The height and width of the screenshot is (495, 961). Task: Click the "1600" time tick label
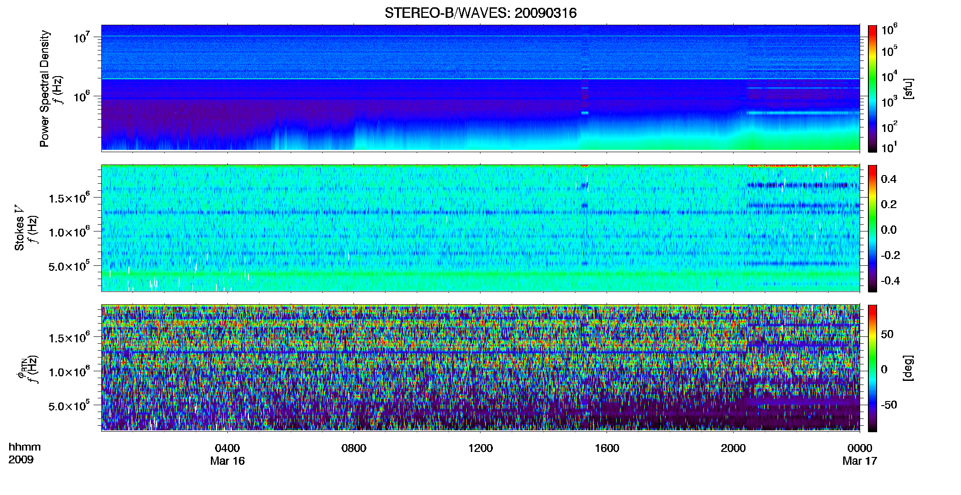[x=607, y=448]
